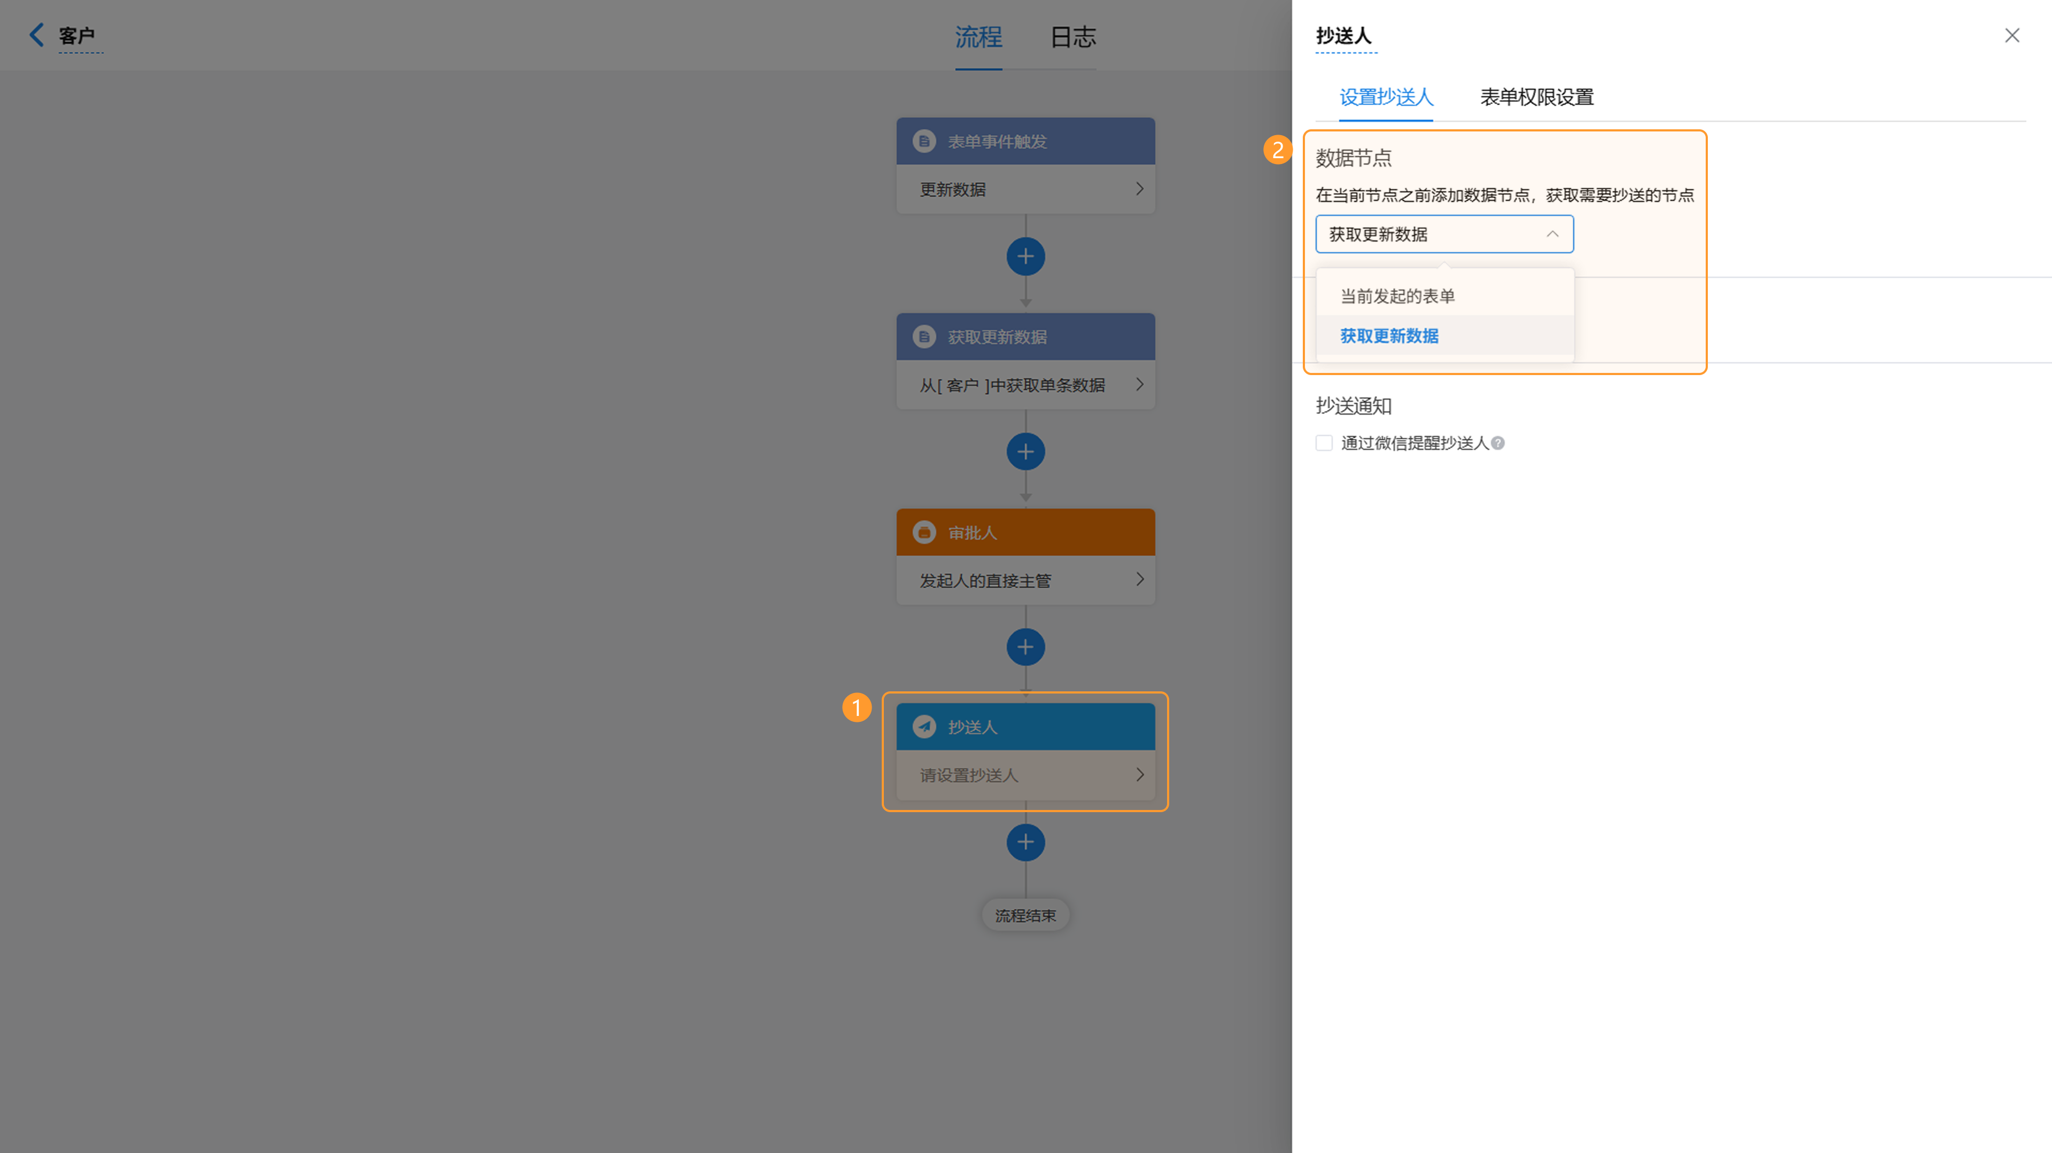The width and height of the screenshot is (2052, 1153).
Task: Go back using the left arrow icon
Action: [37, 35]
